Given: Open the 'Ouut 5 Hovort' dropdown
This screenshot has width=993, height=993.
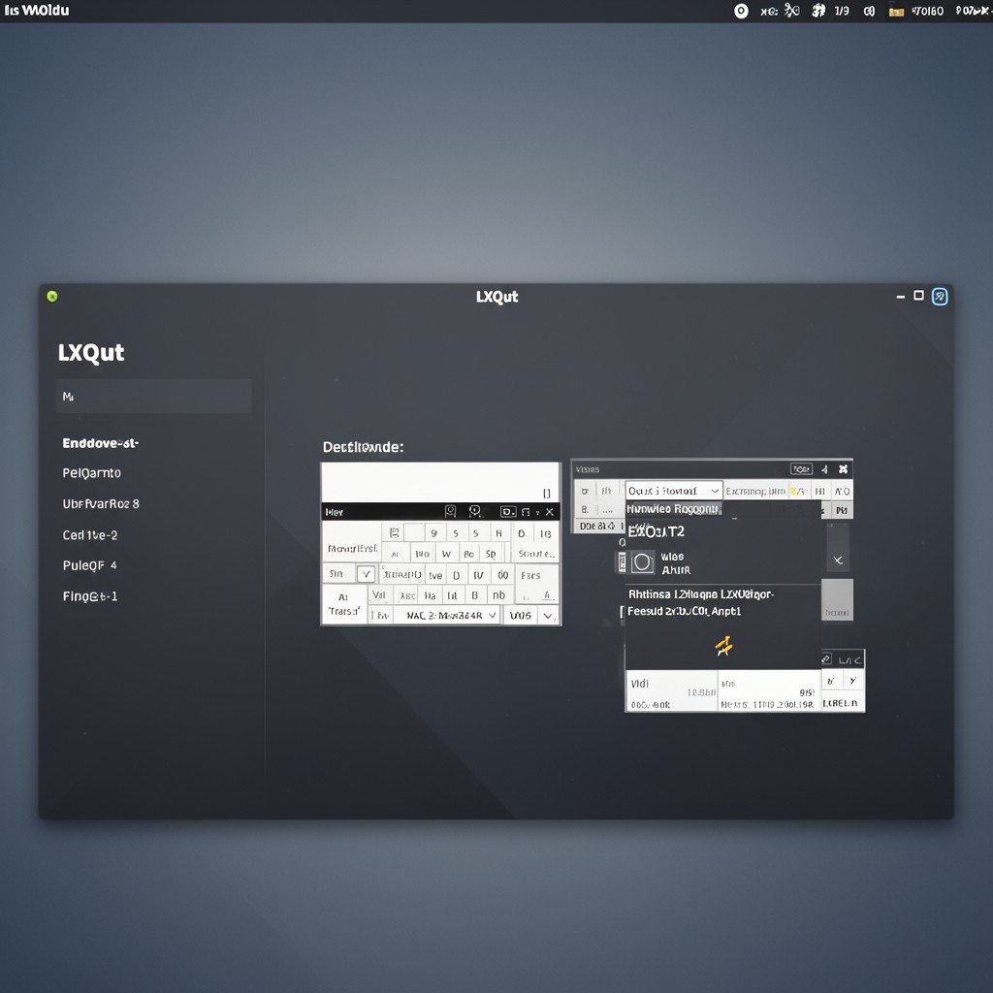Looking at the screenshot, I should click(674, 491).
